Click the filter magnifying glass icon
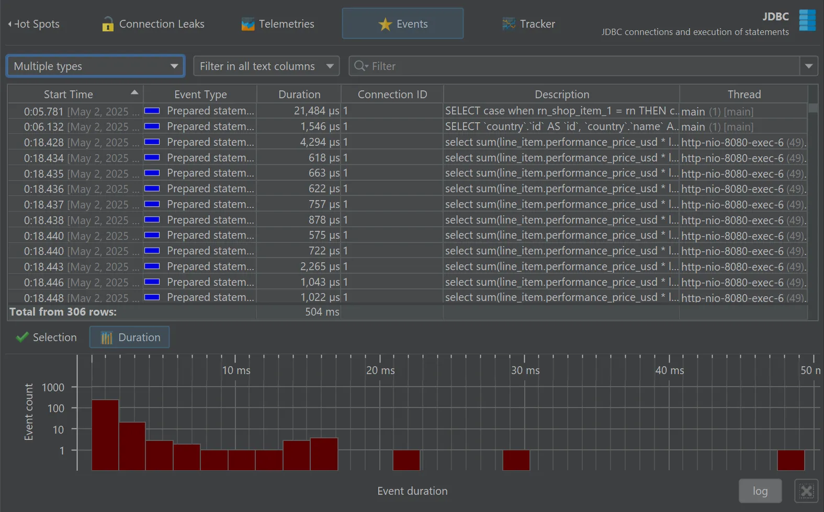 (360, 66)
